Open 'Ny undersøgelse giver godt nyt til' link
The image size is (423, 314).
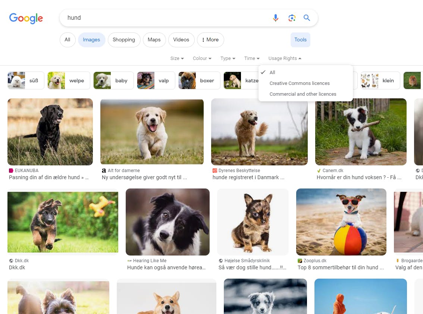point(144,177)
